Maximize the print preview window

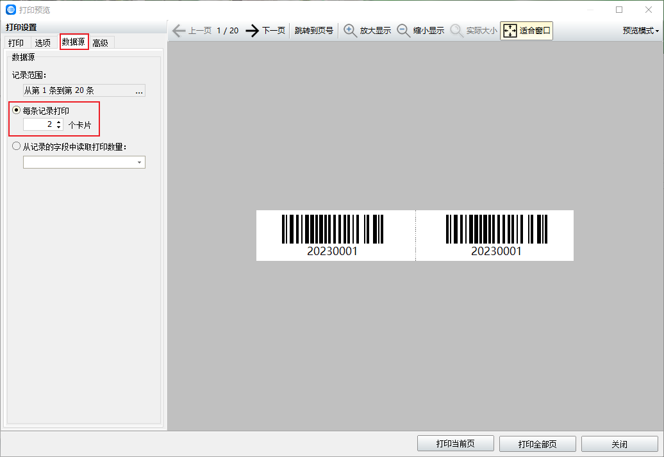pos(619,10)
